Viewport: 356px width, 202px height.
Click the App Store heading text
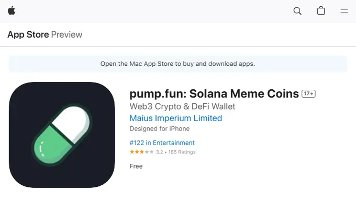pos(28,34)
